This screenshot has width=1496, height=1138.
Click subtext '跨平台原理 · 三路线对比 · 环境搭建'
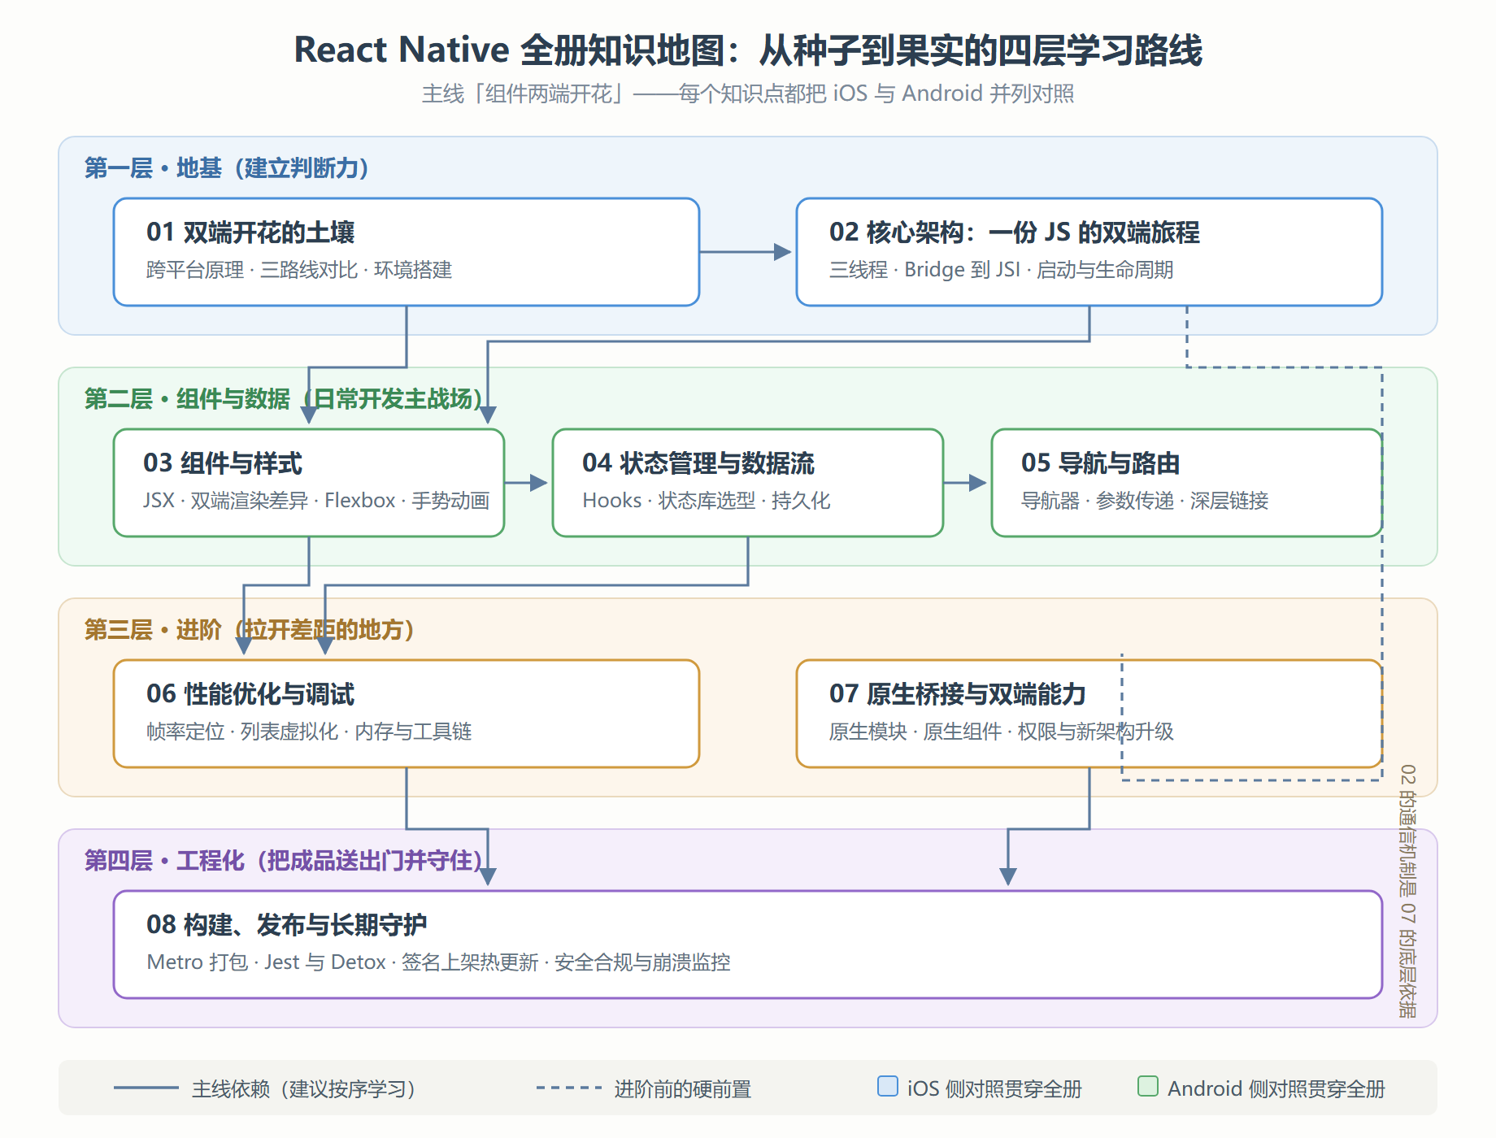tap(299, 270)
